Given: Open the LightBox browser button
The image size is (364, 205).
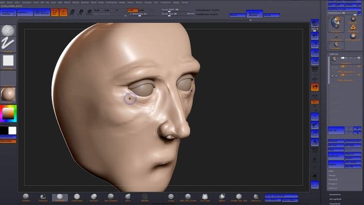Looking at the screenshot, I should point(25,13).
